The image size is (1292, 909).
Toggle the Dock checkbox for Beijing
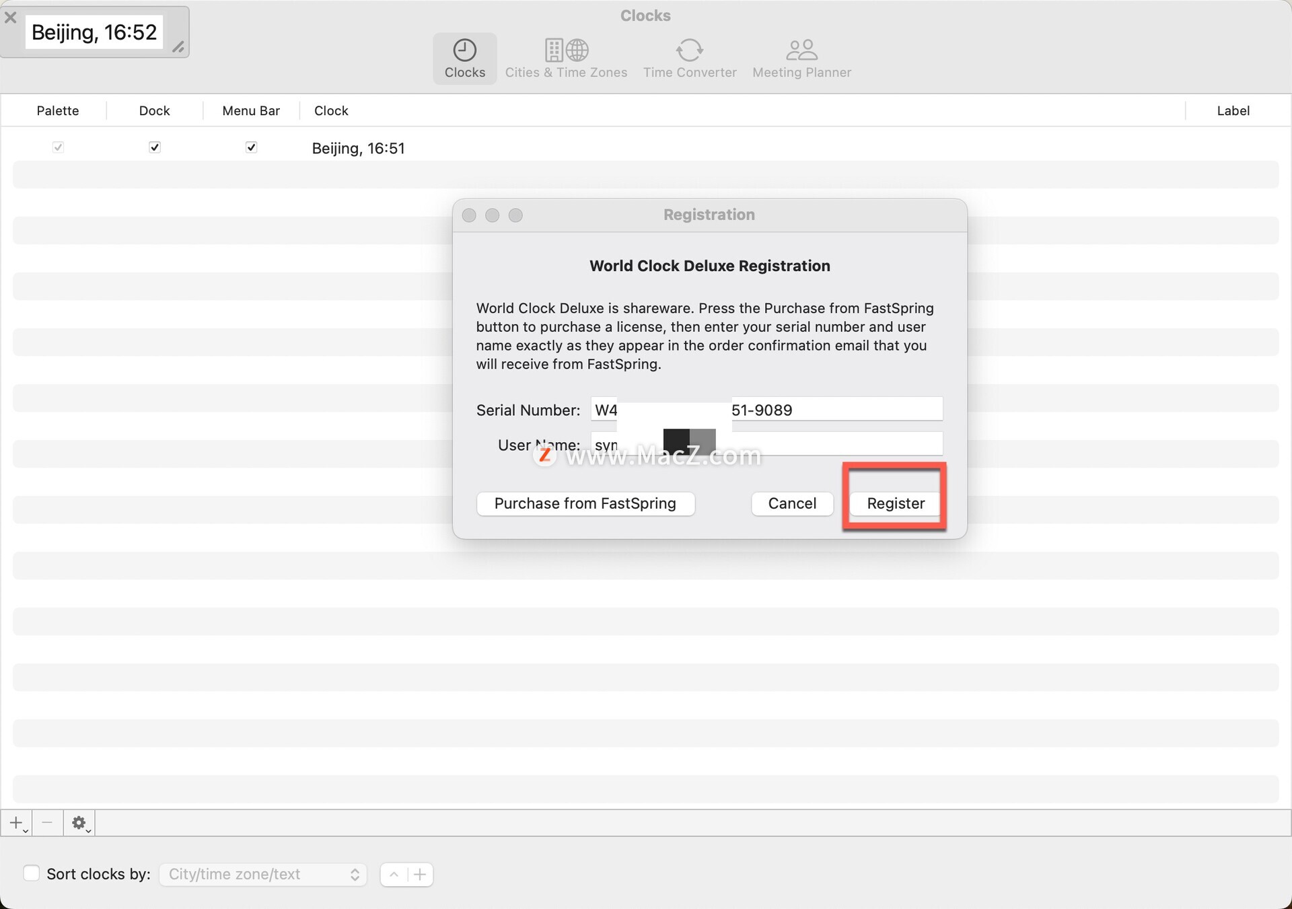[x=155, y=147]
